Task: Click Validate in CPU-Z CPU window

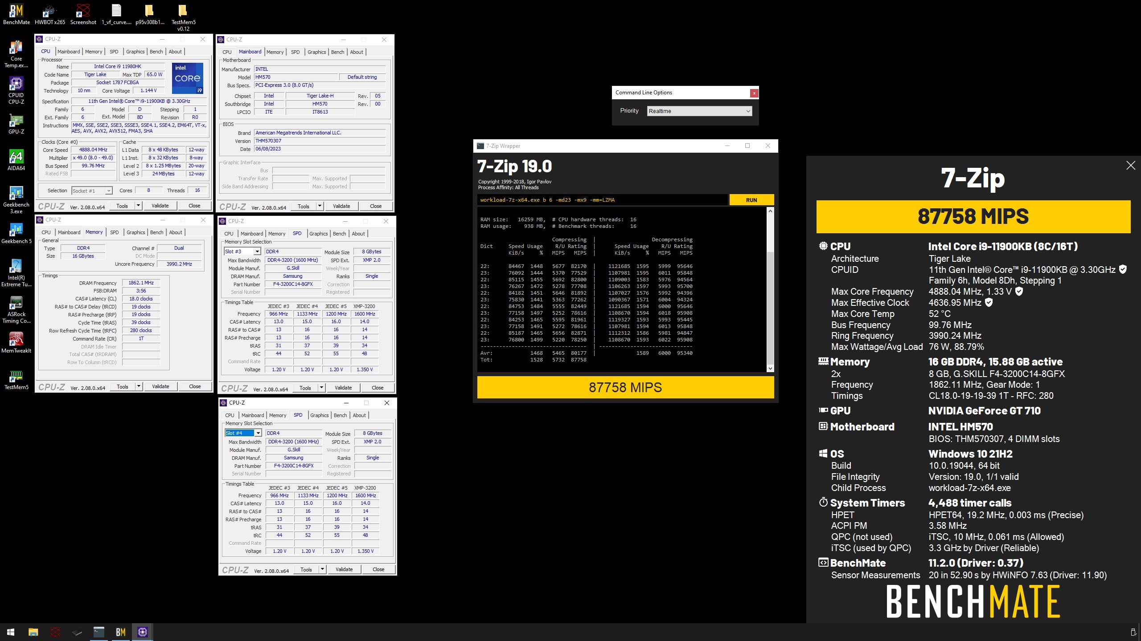Action: 160,206
